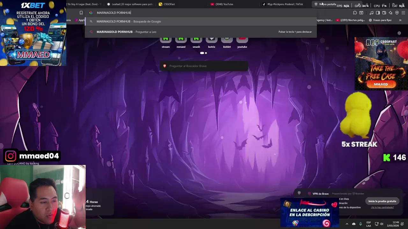Open new tab page settings gear
The image size is (408, 229).
[399, 33]
